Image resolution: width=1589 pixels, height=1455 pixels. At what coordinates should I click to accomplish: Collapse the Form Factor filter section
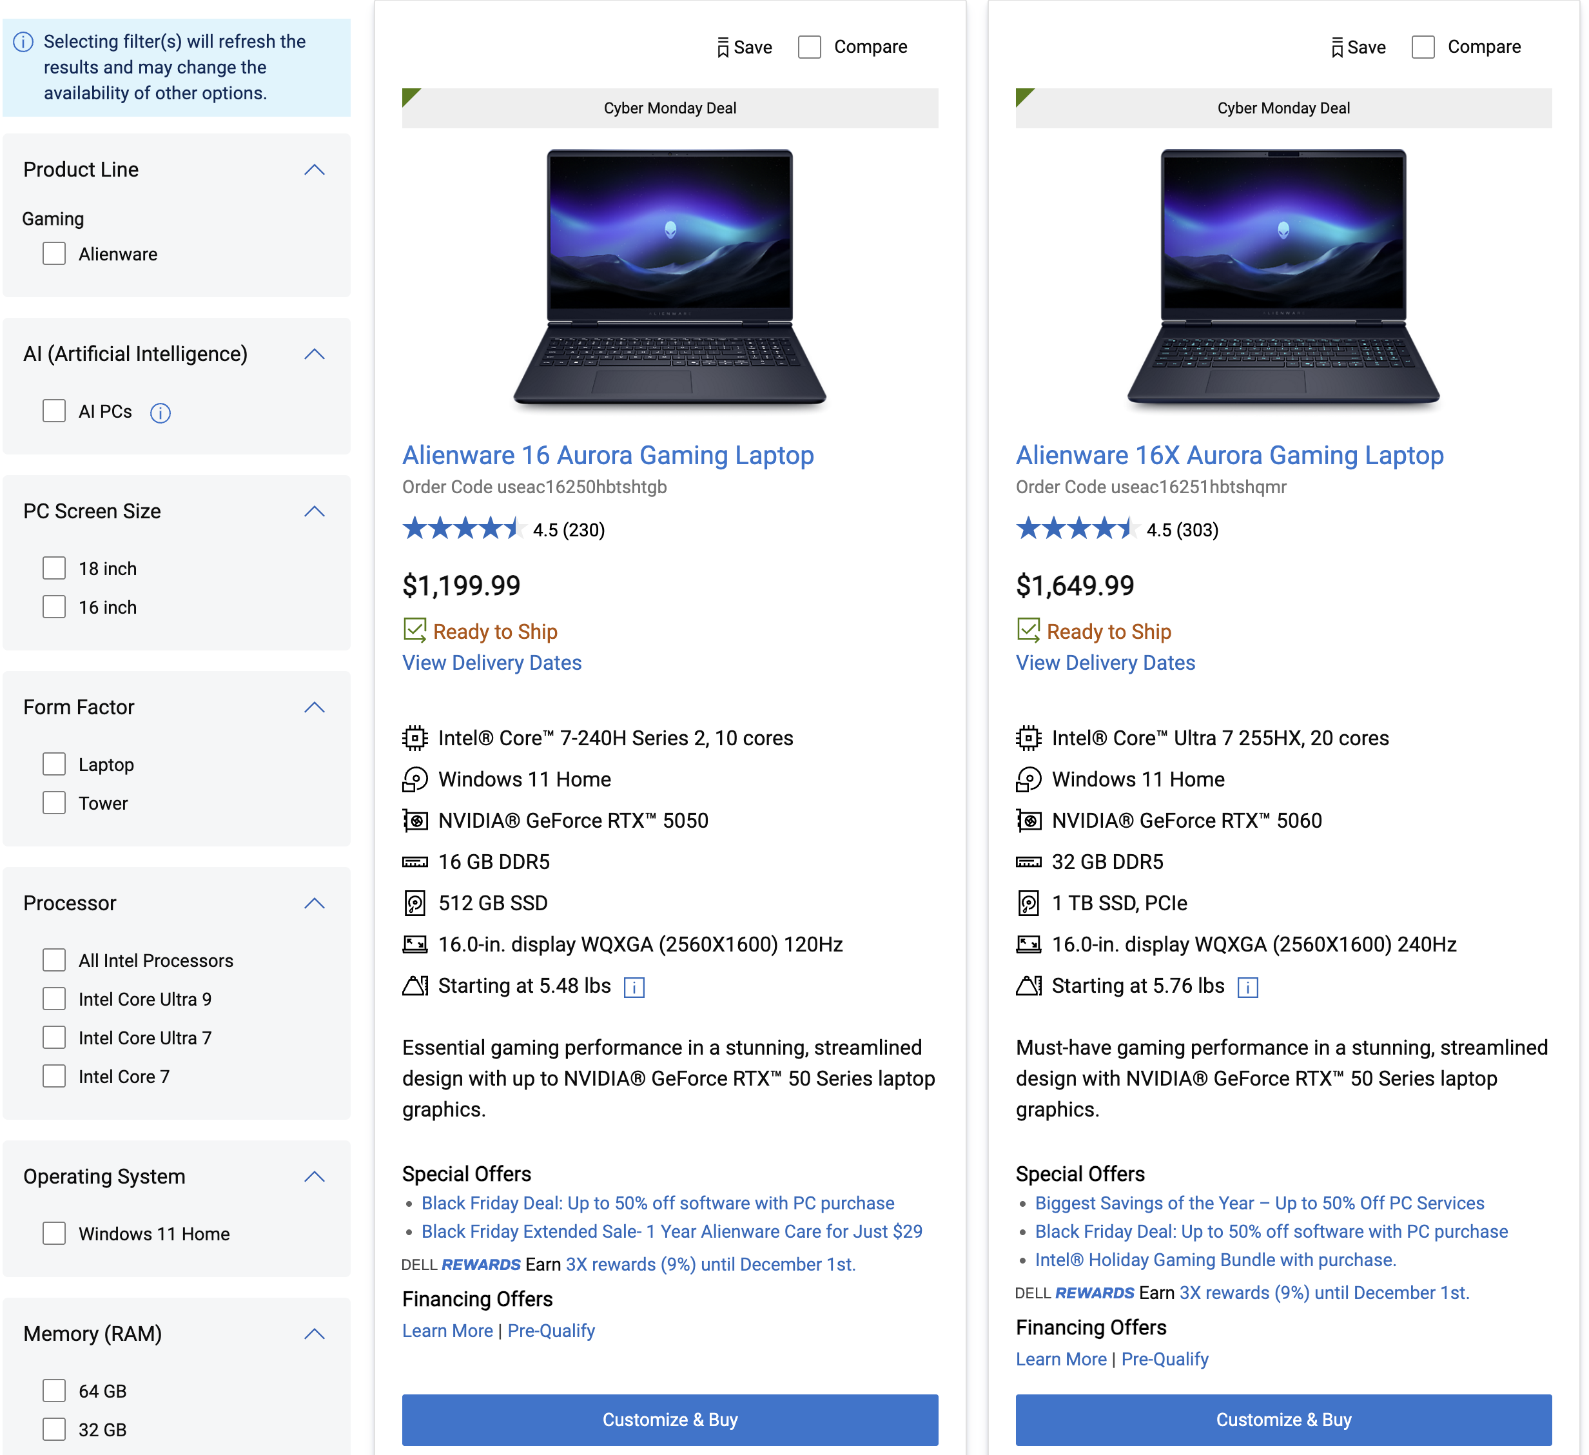click(315, 707)
